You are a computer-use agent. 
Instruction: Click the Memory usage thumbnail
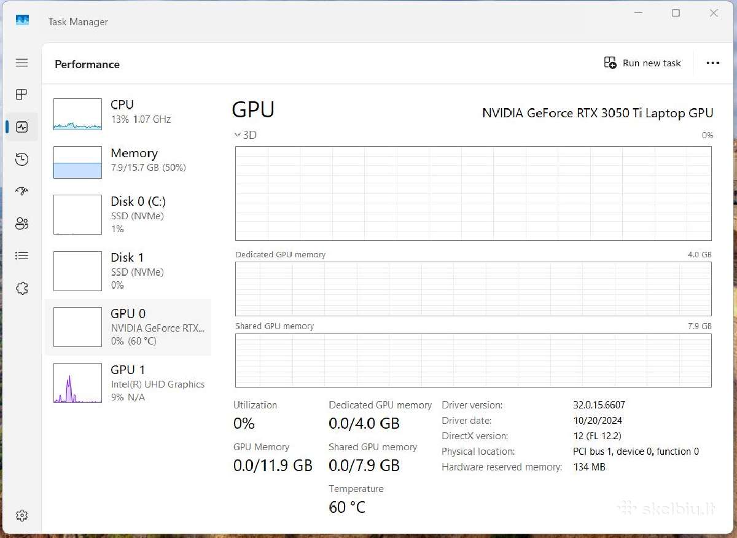77,162
